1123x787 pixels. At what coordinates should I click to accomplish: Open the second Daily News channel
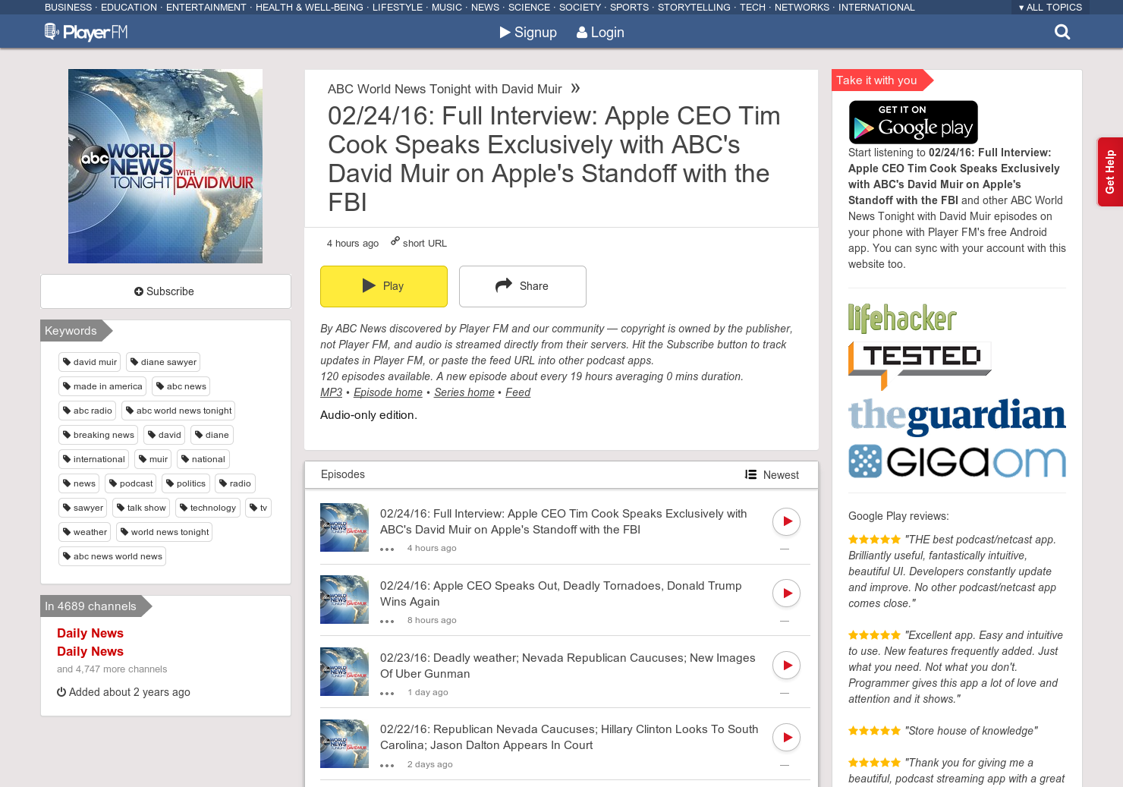[x=90, y=651]
